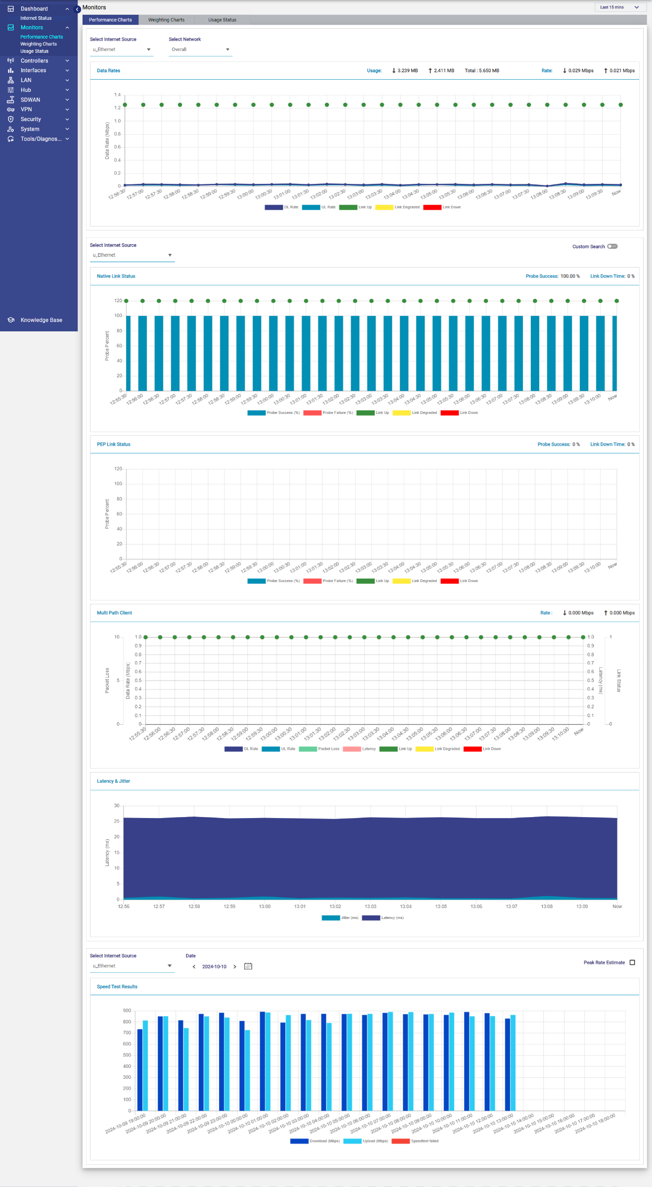Screen dimensions: 652x1187
Task: Click the Security shield icon
Action: pos(10,119)
